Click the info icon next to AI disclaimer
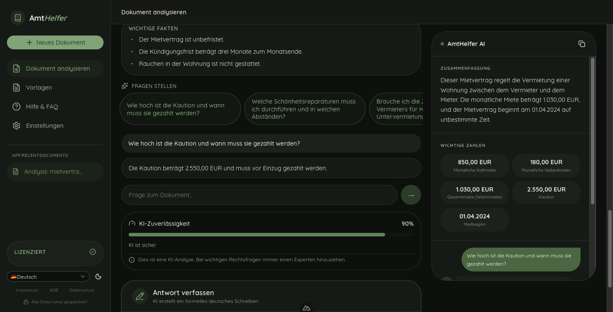613x312 pixels. point(132,260)
